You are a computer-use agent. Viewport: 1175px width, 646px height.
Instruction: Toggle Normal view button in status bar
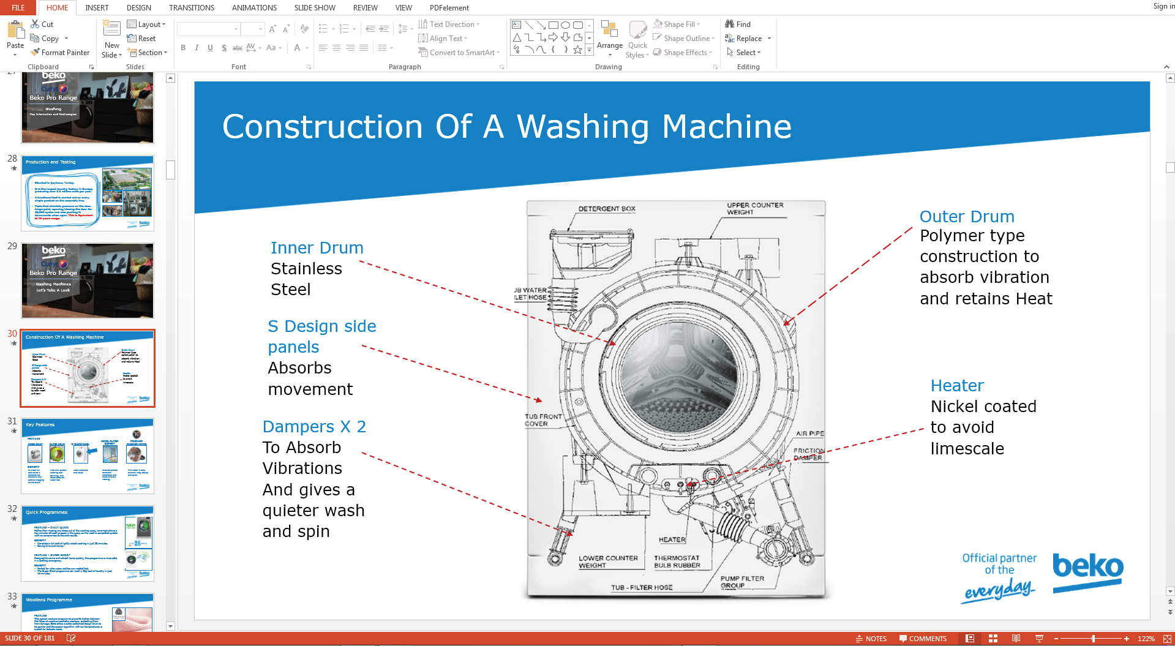point(970,639)
